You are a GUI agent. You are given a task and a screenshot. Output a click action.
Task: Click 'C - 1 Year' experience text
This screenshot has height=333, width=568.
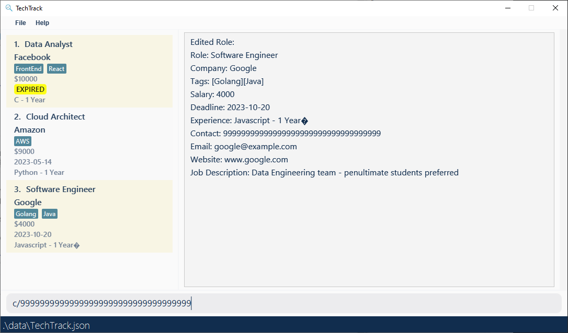coord(30,100)
